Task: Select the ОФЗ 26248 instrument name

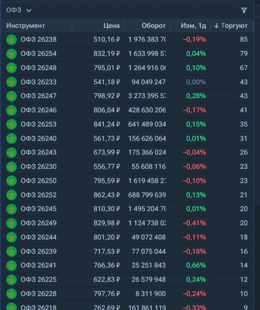Action: (39, 68)
